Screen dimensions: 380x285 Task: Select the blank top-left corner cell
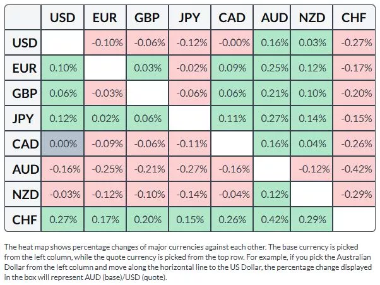25,18
